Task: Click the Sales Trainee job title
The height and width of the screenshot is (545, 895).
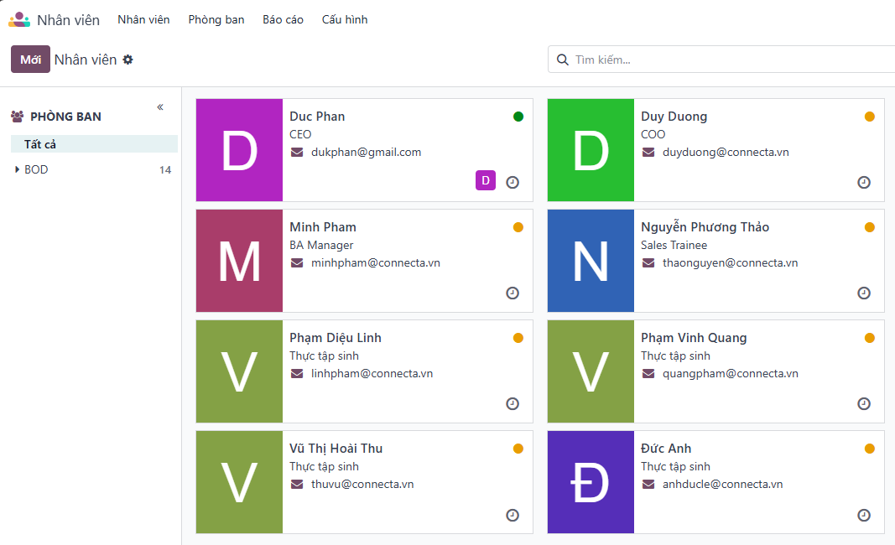Action: (674, 245)
